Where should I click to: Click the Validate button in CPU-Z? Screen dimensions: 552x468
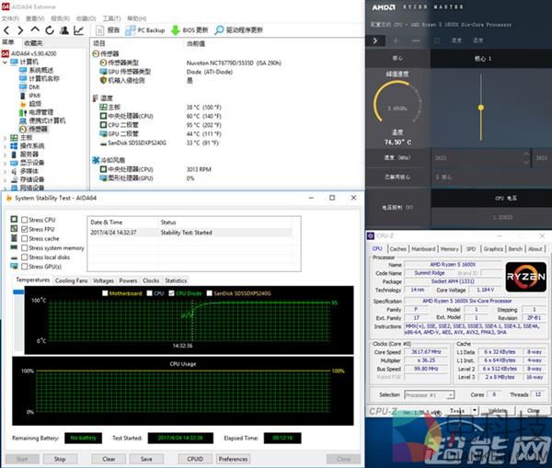coord(497,410)
